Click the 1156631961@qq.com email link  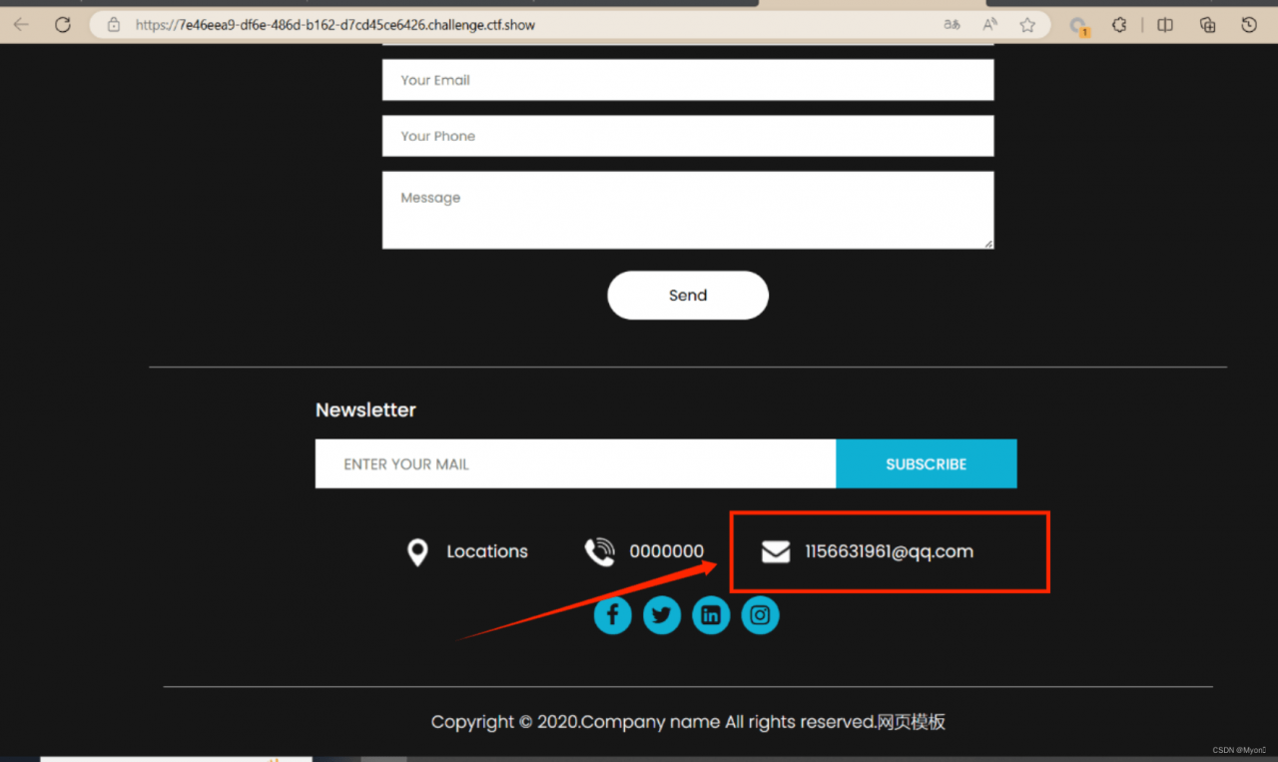[x=889, y=551]
